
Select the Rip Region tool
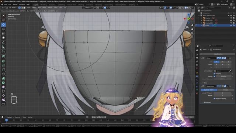pyautogui.click(x=3, y=104)
